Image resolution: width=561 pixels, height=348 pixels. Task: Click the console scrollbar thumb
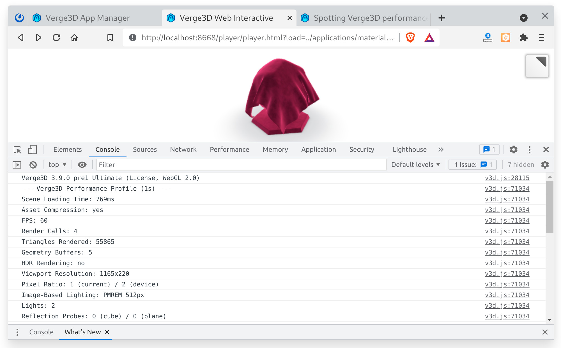pos(549,207)
